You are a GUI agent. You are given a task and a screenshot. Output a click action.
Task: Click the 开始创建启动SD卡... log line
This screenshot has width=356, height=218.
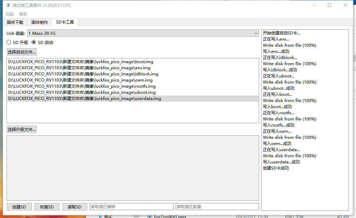tap(281, 33)
